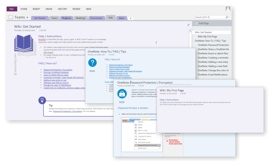Click the Teams notebook icon
This screenshot has height=166, width=273.
pos(11,17)
